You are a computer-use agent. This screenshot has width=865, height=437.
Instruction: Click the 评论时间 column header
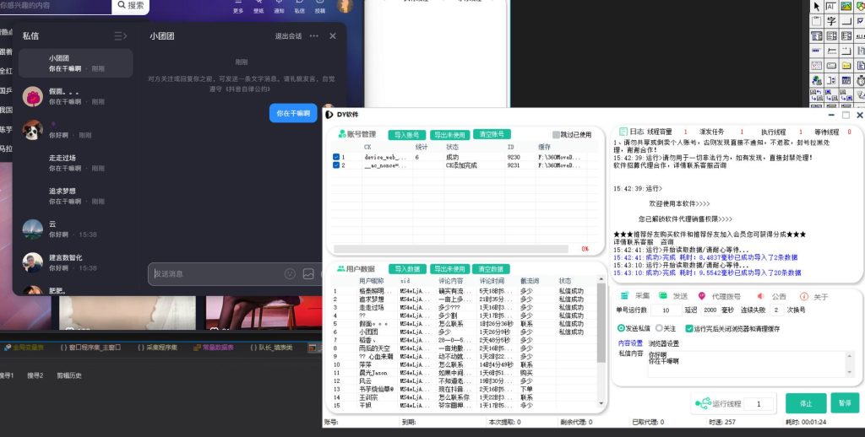[x=492, y=281]
